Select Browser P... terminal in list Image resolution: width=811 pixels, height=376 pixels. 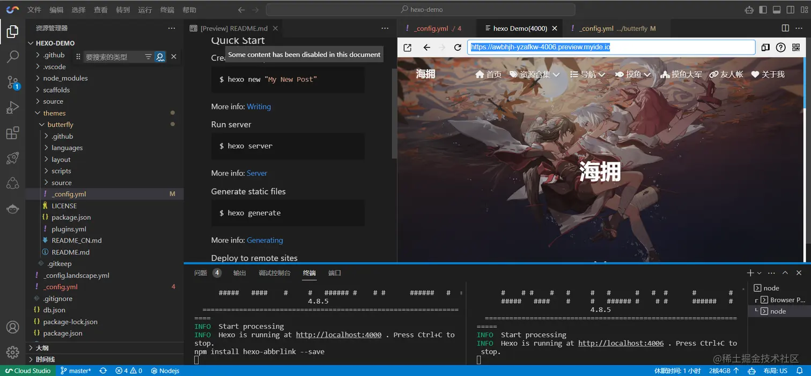pyautogui.click(x=783, y=300)
